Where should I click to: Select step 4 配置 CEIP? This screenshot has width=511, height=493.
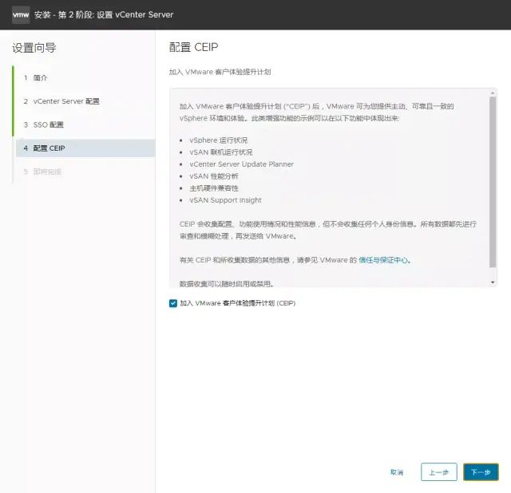[85, 148]
